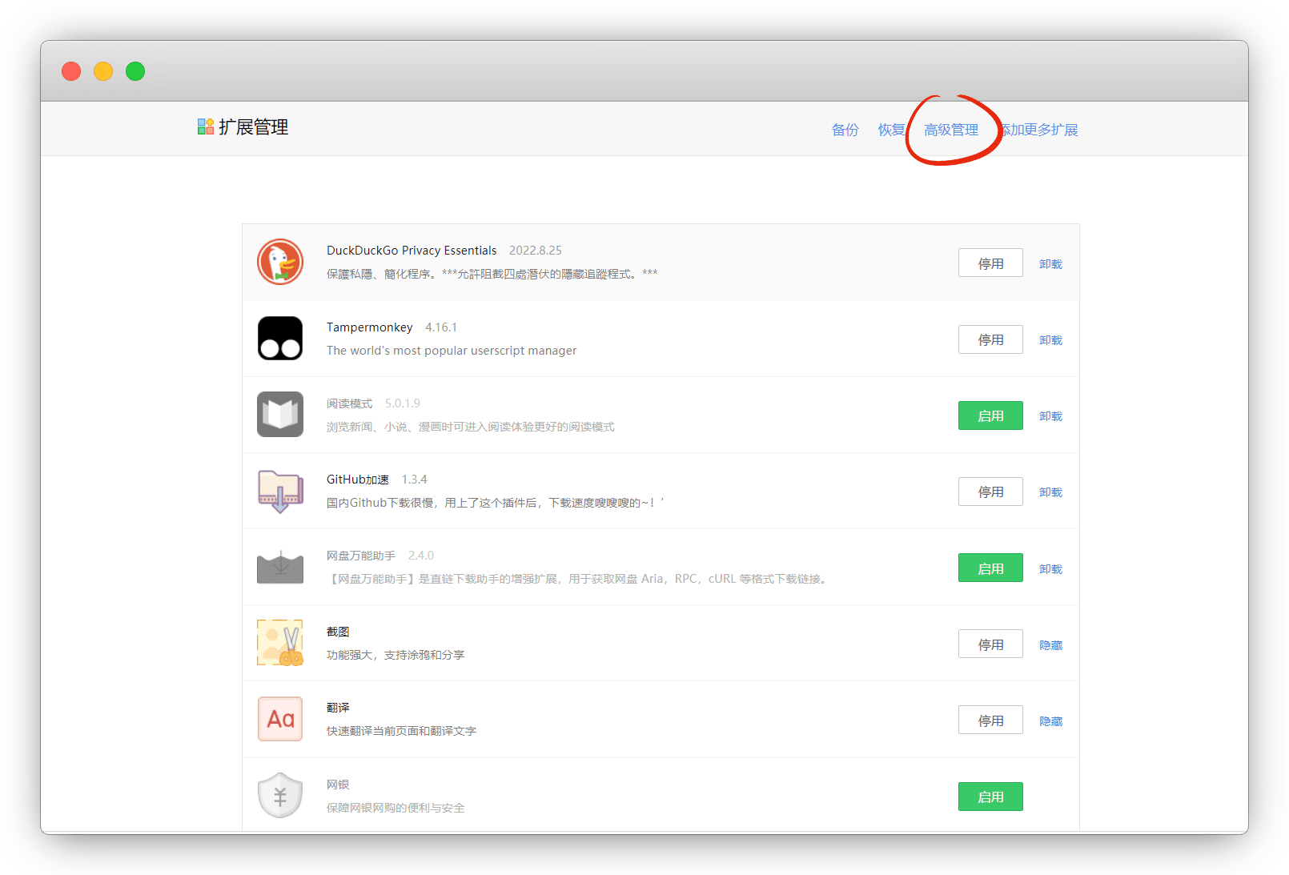Enable the 网盘万能助手 extension

point(990,568)
